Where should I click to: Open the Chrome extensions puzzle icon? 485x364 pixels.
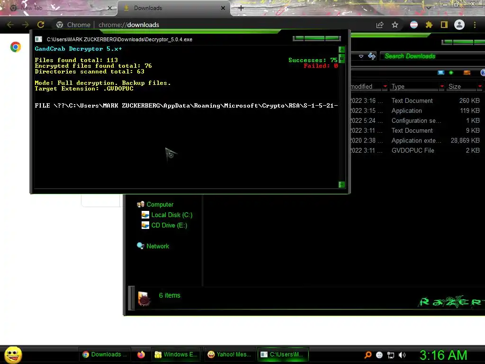[x=429, y=25]
